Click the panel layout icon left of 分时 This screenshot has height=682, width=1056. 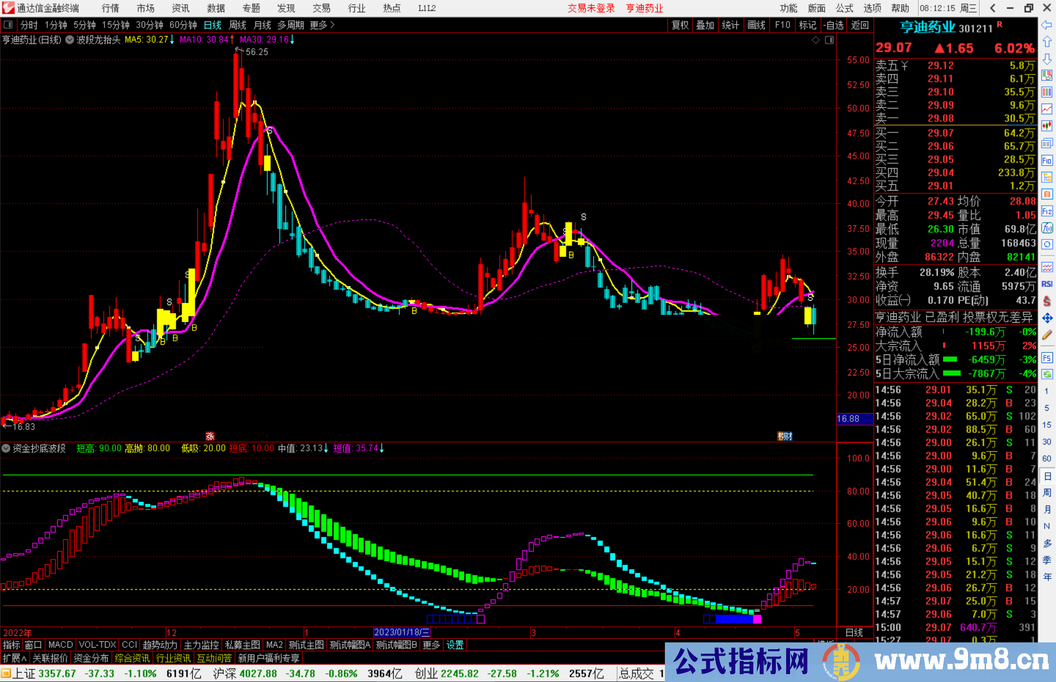point(8,25)
